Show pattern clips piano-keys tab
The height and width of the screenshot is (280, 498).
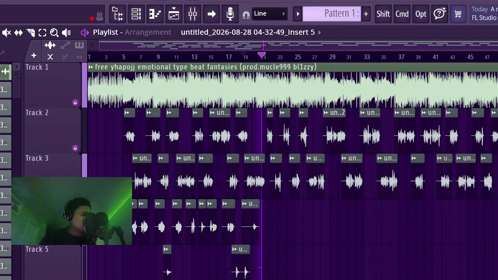79,45
